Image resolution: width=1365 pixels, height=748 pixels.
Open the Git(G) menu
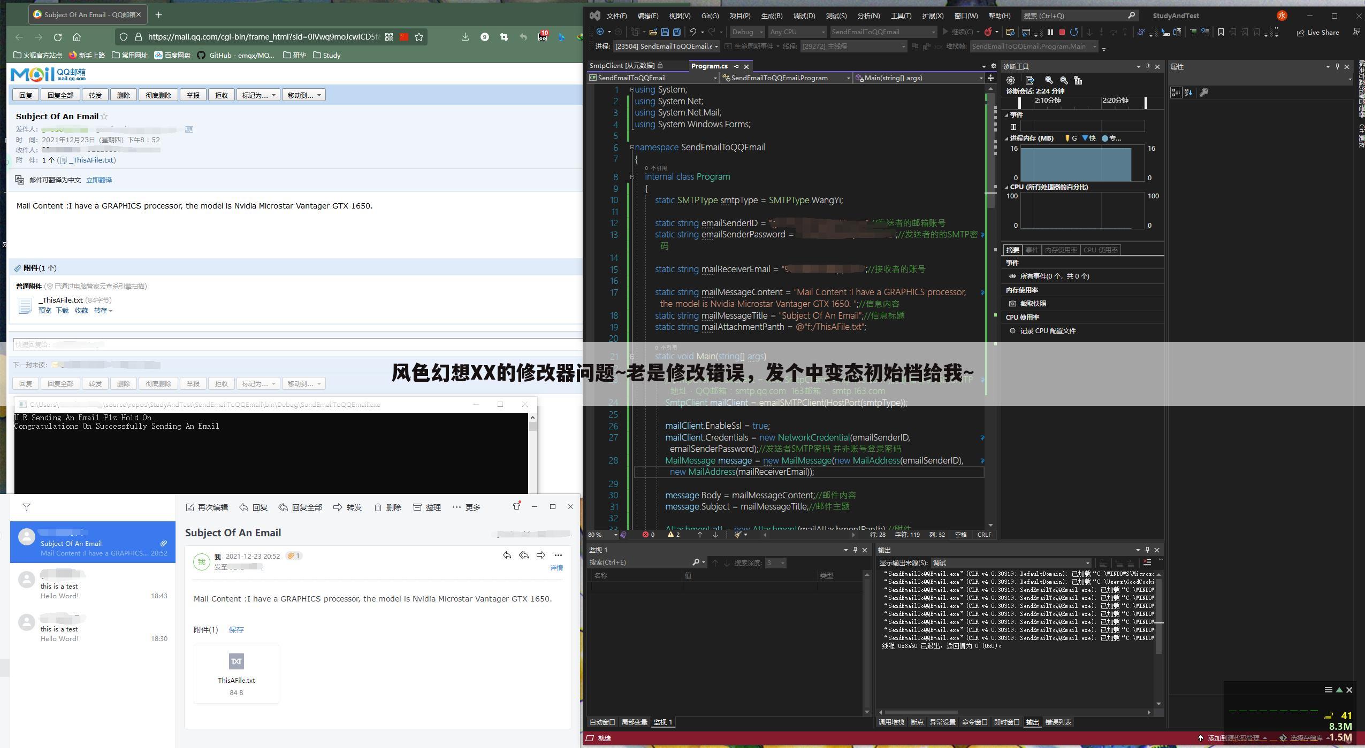click(x=710, y=16)
